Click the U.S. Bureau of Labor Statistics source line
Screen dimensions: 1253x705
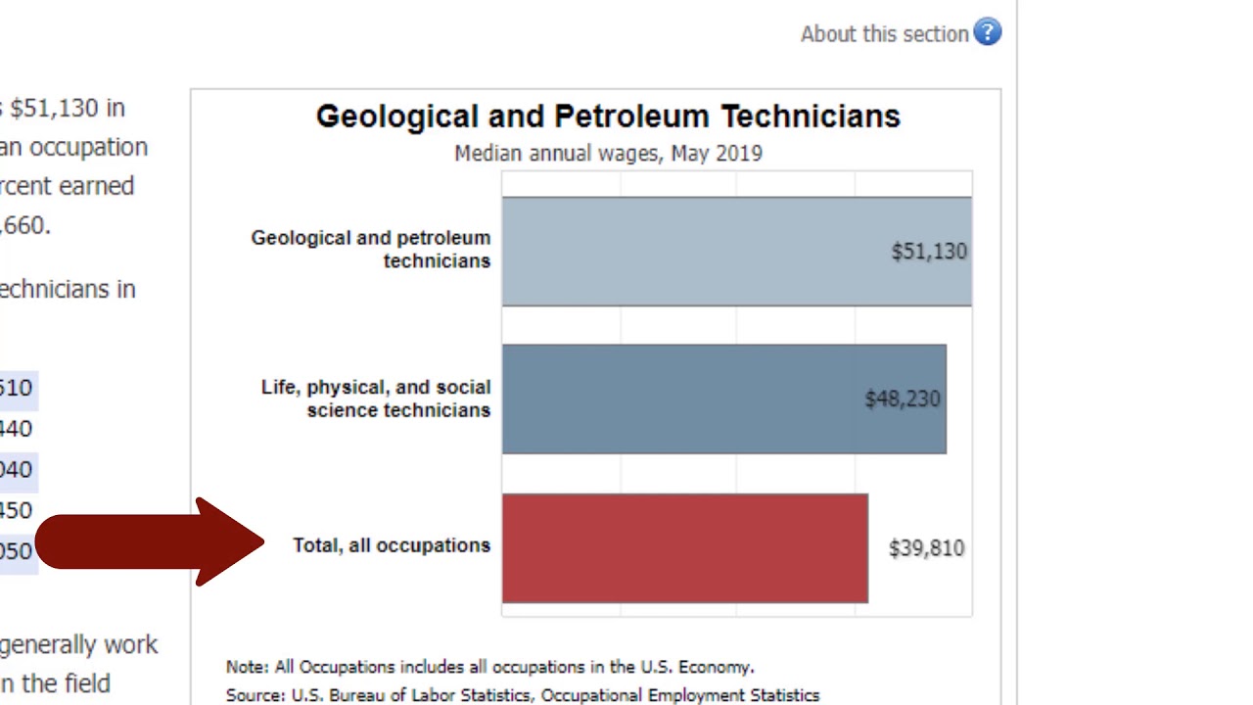point(522,695)
